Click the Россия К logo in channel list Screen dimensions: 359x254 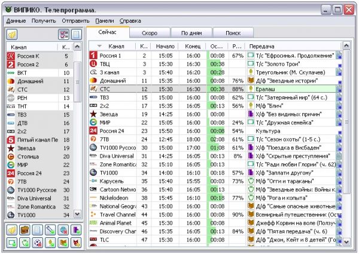point(11,56)
